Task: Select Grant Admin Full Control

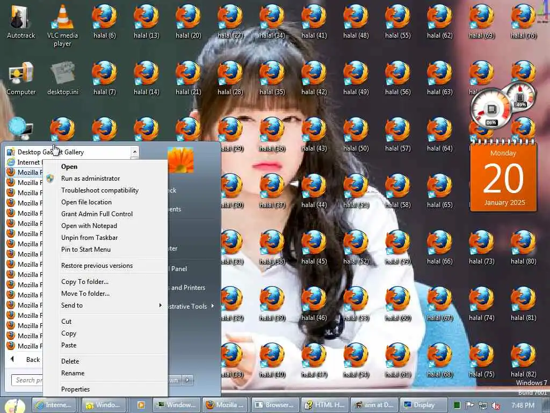Action: point(97,214)
